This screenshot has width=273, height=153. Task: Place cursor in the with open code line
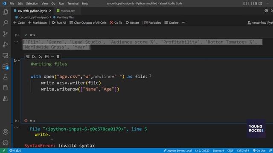[x=89, y=76]
